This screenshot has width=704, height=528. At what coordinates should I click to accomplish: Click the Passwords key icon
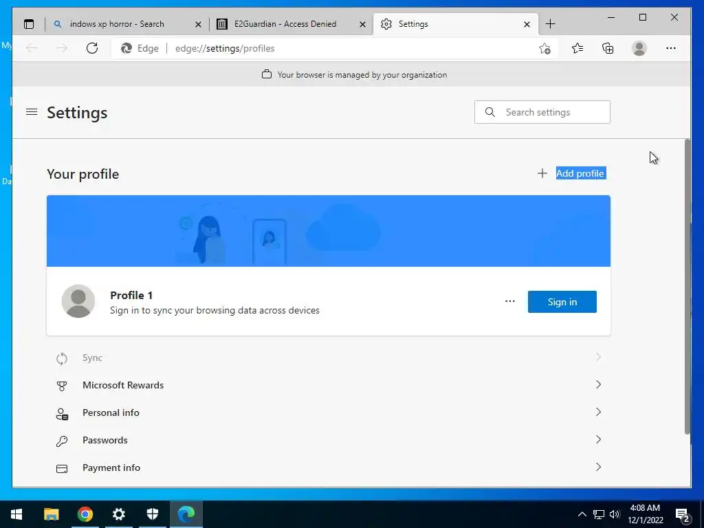pos(62,441)
